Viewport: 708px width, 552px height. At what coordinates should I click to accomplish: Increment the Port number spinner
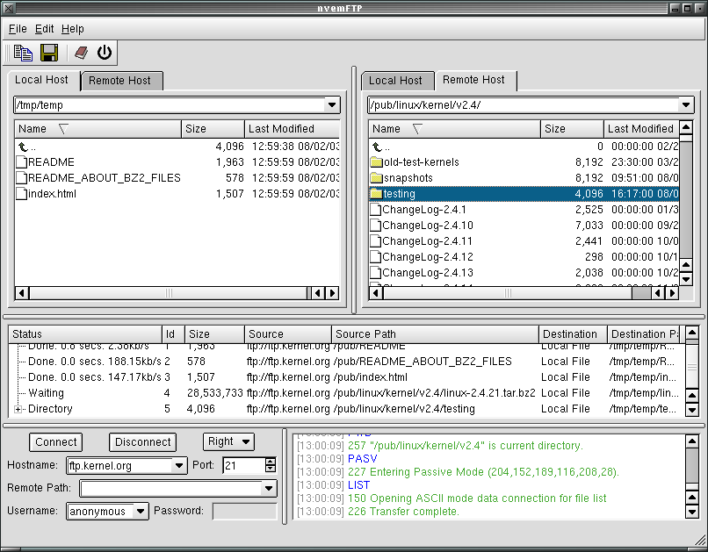[270, 462]
